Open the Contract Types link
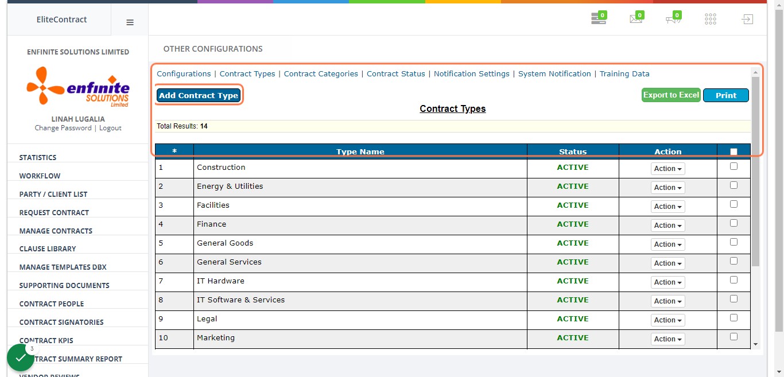Image resolution: width=784 pixels, height=377 pixels. point(247,74)
